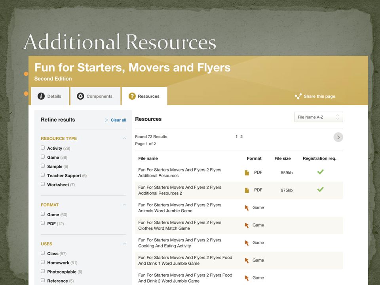Click the 'Page 1 of 2' text
Image resolution: width=380 pixels, height=285 pixels.
(145, 144)
